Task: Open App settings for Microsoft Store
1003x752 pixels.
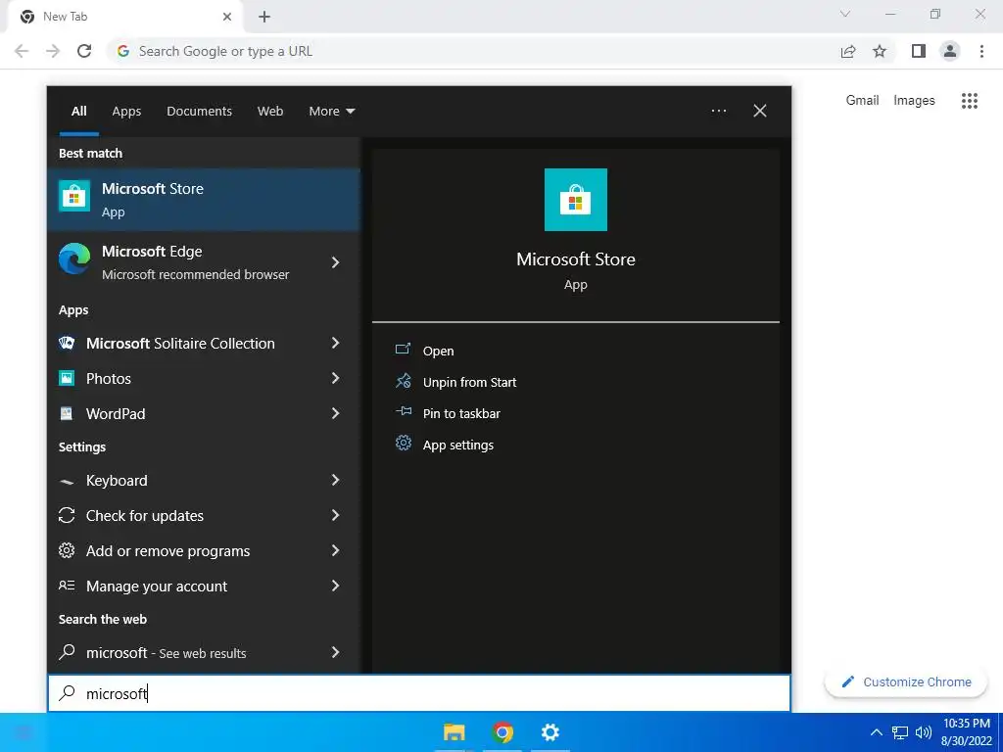Action: pyautogui.click(x=458, y=446)
